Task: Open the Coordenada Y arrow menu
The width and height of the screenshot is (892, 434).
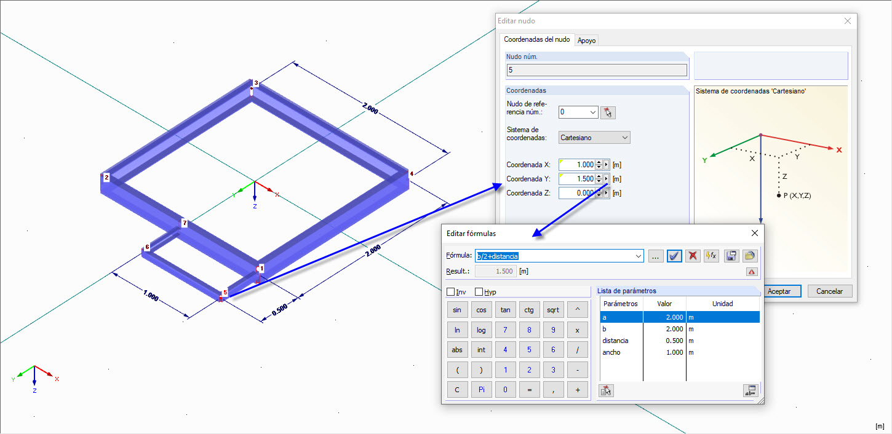Action: (607, 179)
